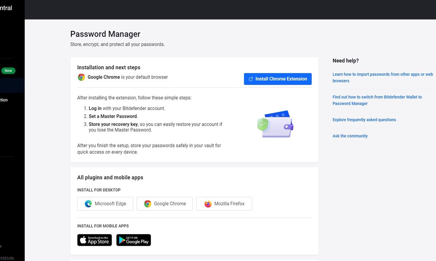Screen dimensions: 436x261
Task: Click the Install Chrome Extension button
Action: 278,79
